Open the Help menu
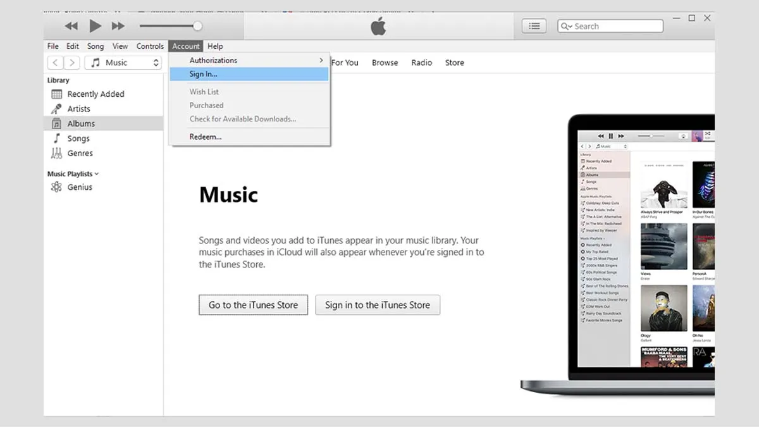 pyautogui.click(x=215, y=46)
